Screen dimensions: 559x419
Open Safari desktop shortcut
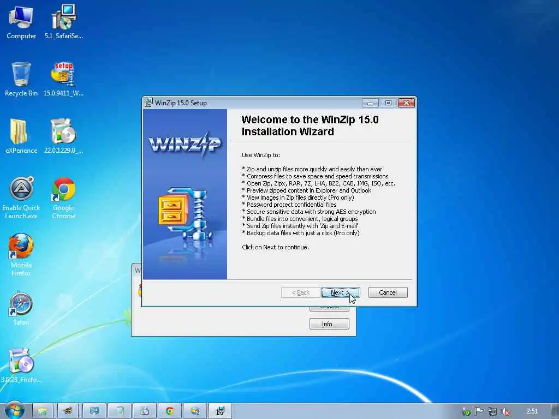coord(21,309)
